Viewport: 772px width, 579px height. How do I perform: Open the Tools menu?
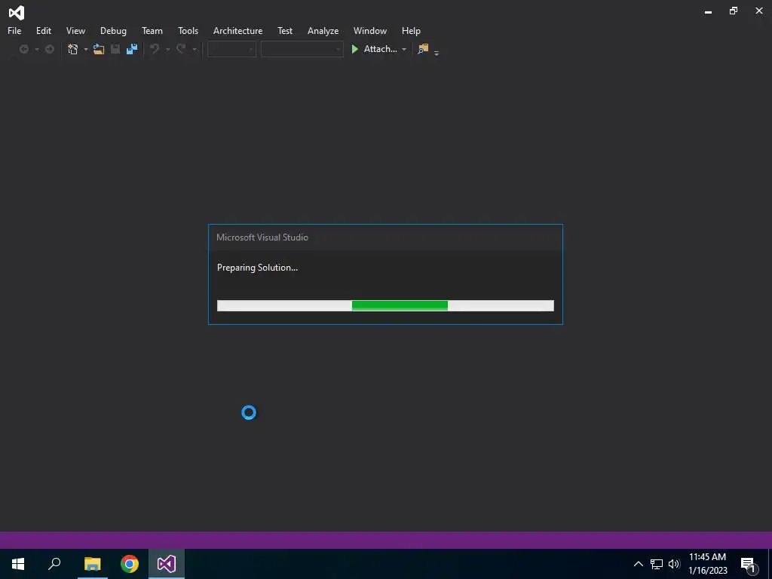tap(188, 30)
